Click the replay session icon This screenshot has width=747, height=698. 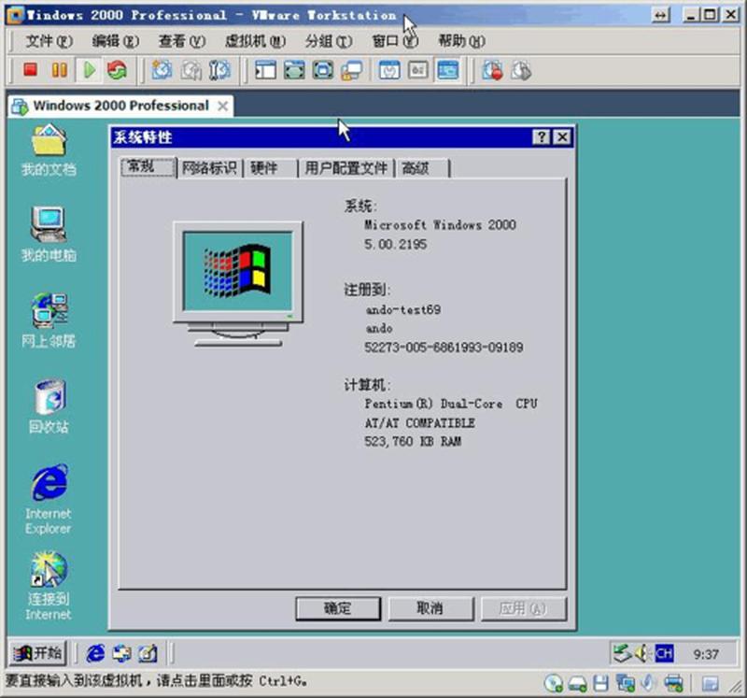click(x=521, y=70)
